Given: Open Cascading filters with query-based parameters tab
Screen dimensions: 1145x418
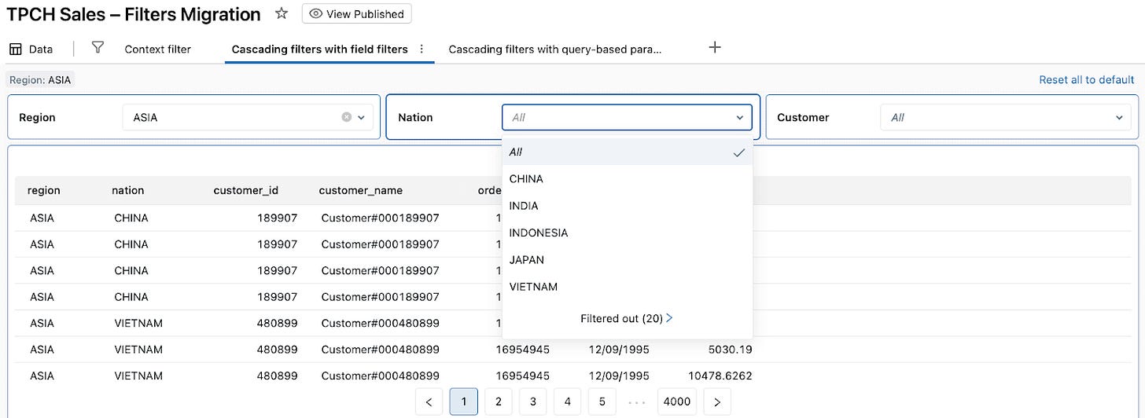Looking at the screenshot, I should click(x=555, y=49).
